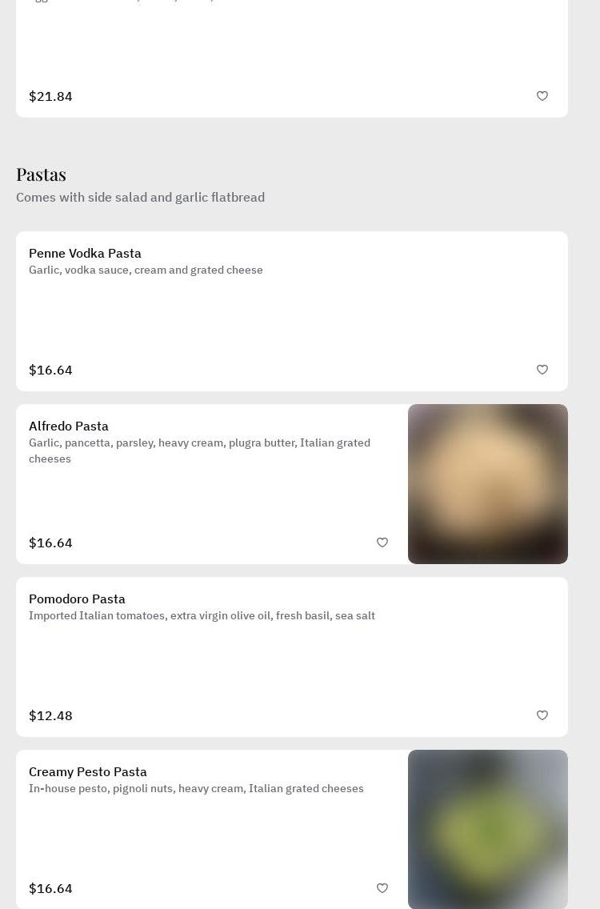Tap the heart on Creamy Pesto Pasta
The height and width of the screenshot is (909, 600).
coord(382,888)
